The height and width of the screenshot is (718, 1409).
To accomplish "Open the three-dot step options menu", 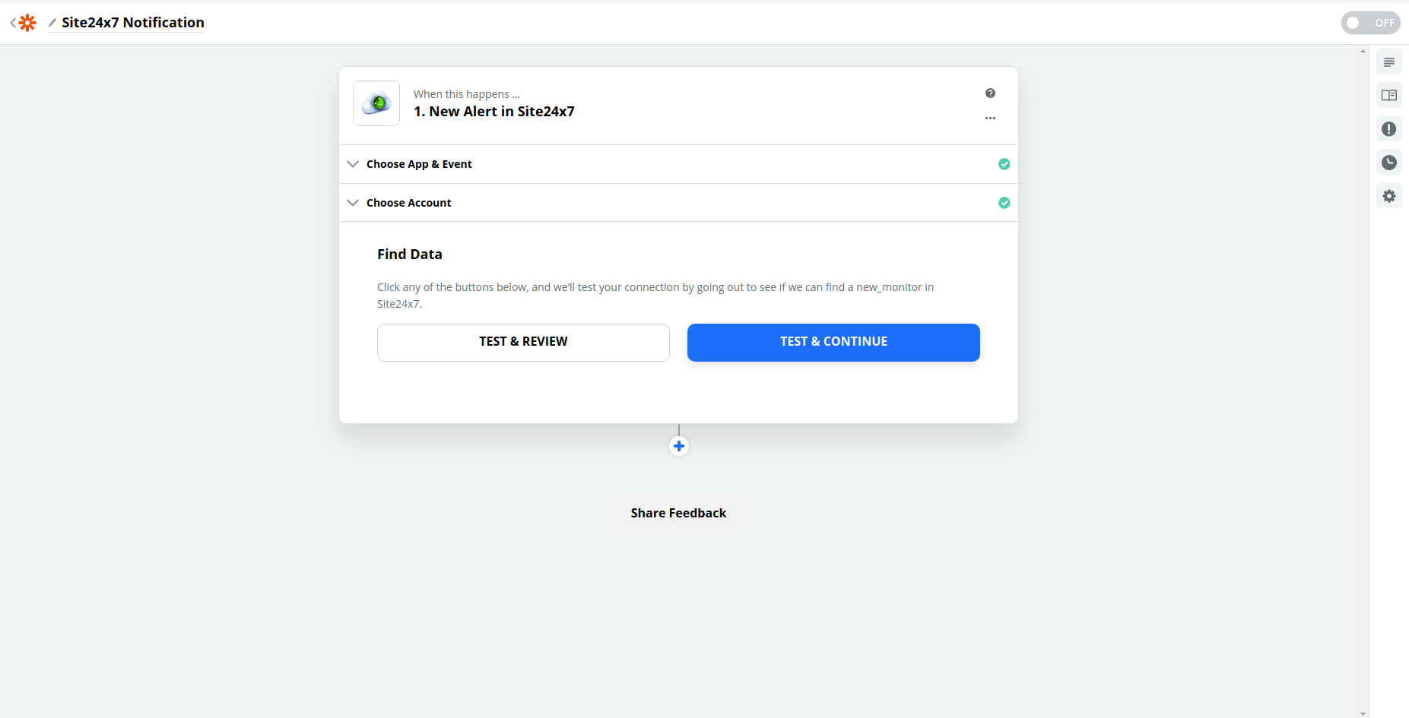I will point(990,119).
